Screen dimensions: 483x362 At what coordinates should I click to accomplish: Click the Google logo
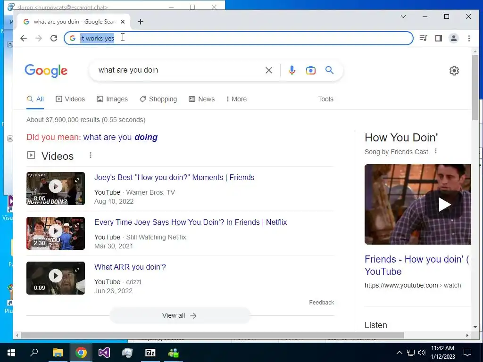(x=46, y=71)
